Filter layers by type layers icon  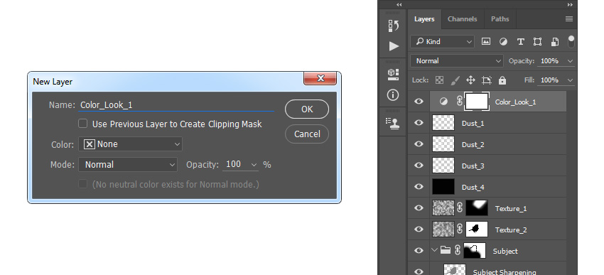point(520,42)
